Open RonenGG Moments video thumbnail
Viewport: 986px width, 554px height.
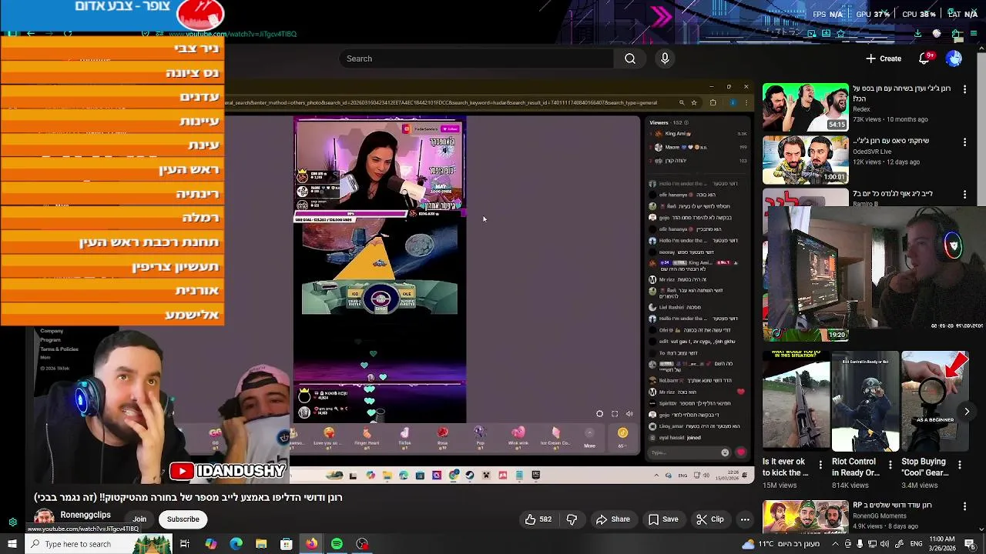coord(805,517)
